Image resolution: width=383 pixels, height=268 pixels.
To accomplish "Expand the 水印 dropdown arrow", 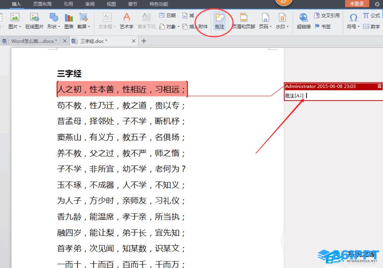I will click(288, 26).
